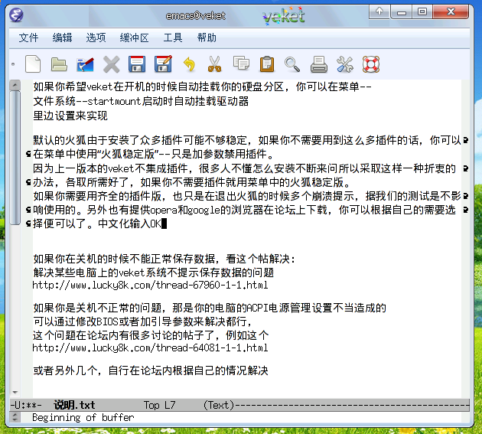The width and height of the screenshot is (482, 434).
Task: Open the 帮助 menu
Action: click(207, 38)
